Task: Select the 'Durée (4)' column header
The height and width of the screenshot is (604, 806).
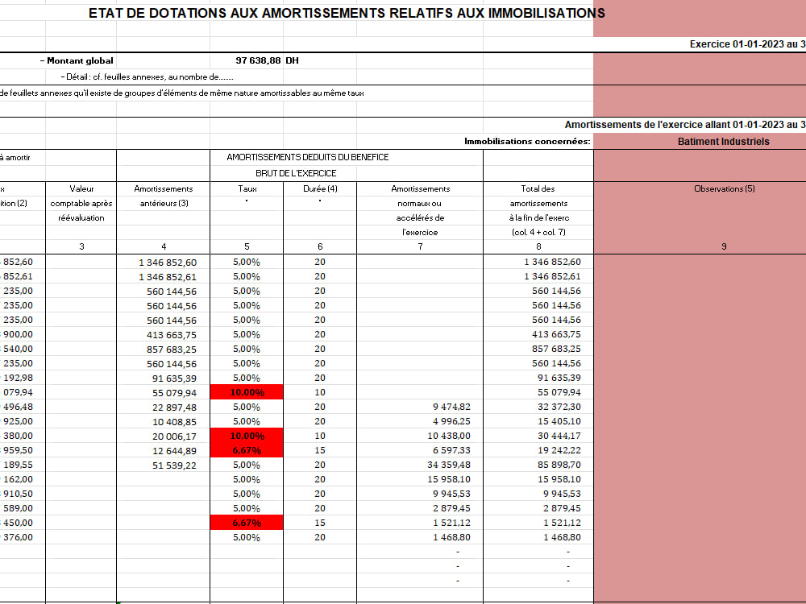Action: (320, 188)
